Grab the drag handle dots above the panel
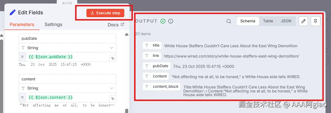The image size is (331, 113). pyautogui.click(x=67, y=3)
